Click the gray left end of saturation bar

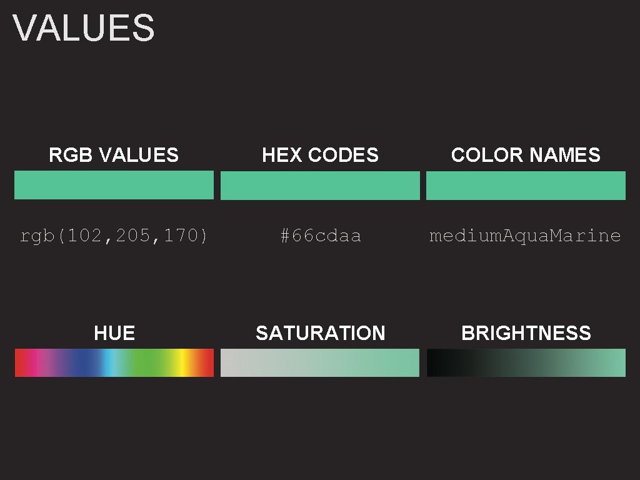pyautogui.click(x=229, y=363)
